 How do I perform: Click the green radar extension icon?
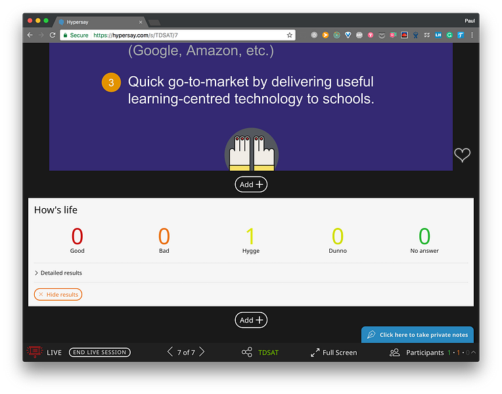point(336,35)
